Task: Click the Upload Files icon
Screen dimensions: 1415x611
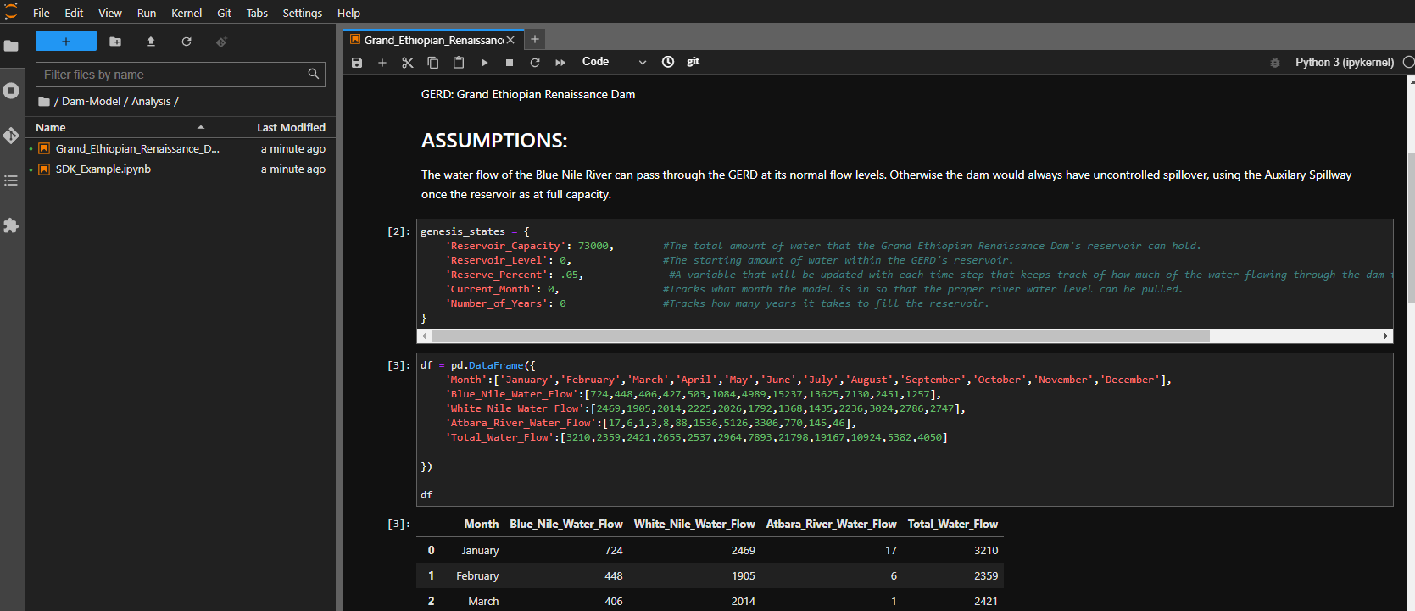Action: pos(151,42)
